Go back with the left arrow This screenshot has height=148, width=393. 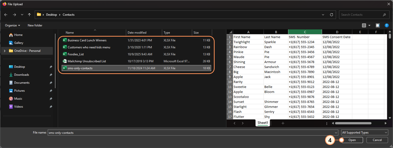pos(6,15)
